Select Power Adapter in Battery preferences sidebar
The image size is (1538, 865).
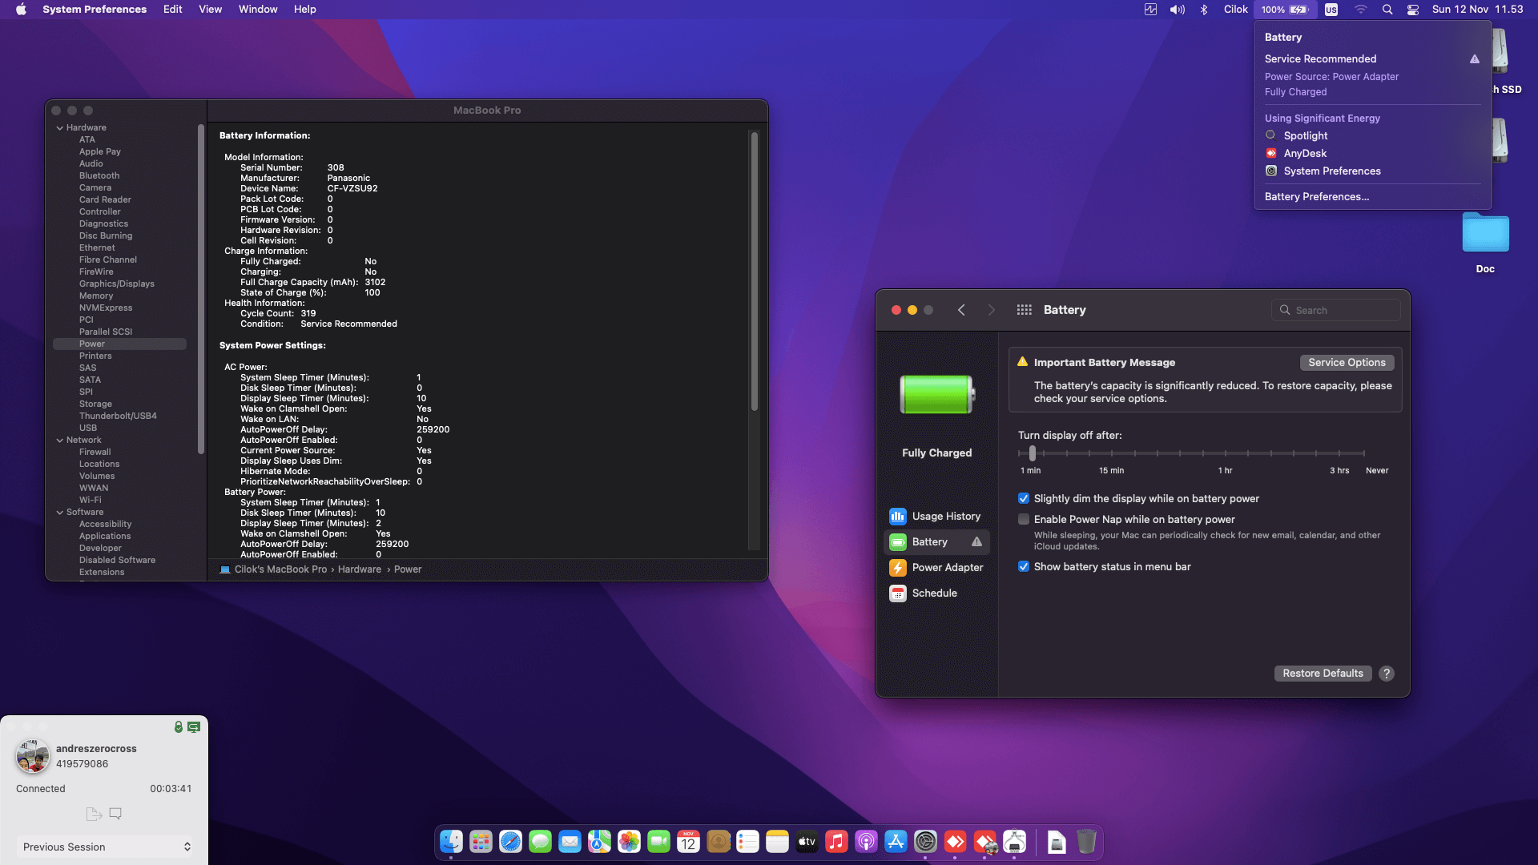pyautogui.click(x=937, y=568)
